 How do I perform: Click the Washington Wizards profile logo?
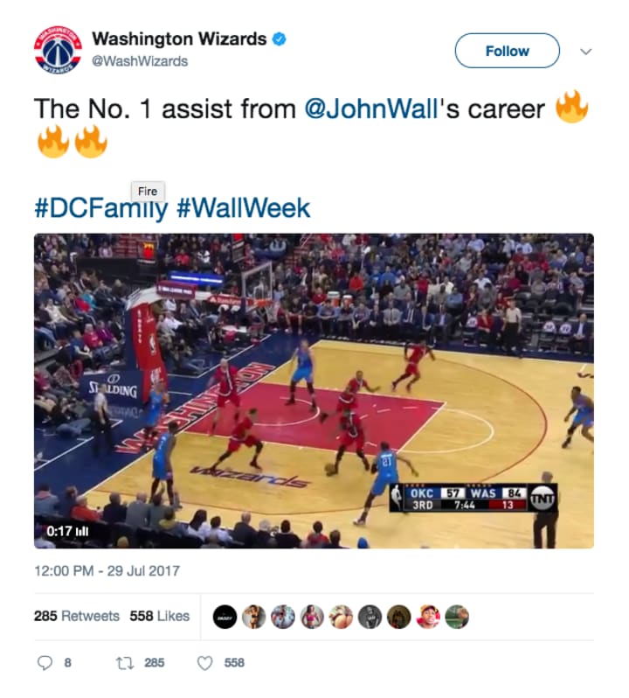click(58, 50)
